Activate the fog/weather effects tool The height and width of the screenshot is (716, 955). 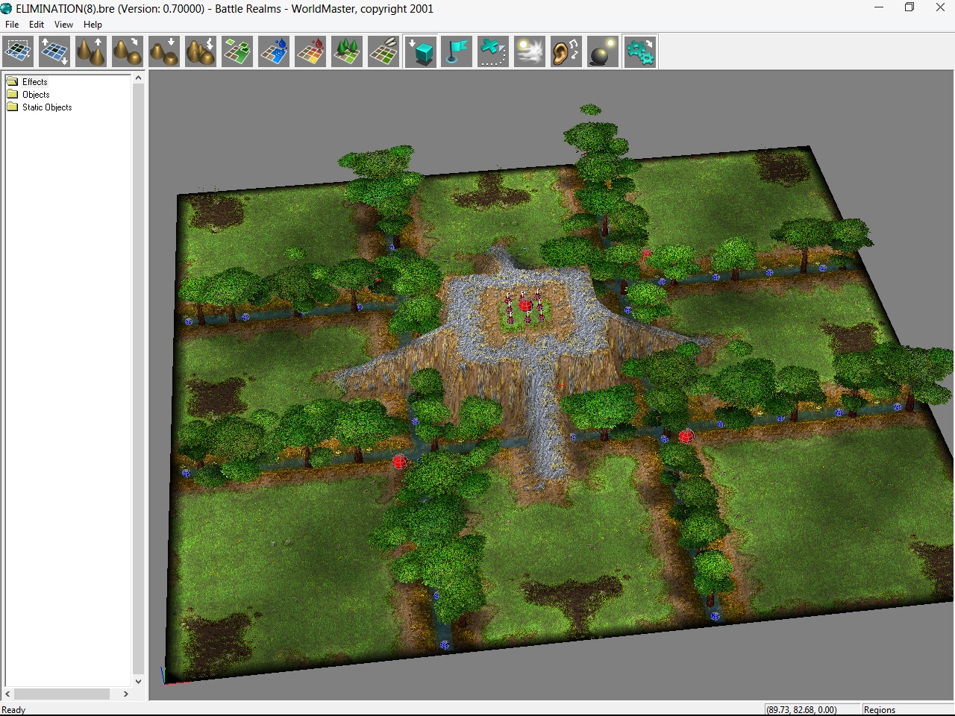click(x=530, y=52)
